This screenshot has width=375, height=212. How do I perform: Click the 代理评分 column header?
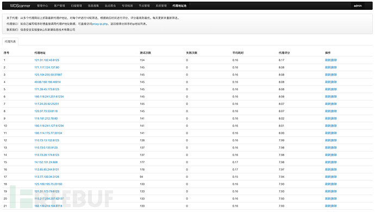coord(284,53)
